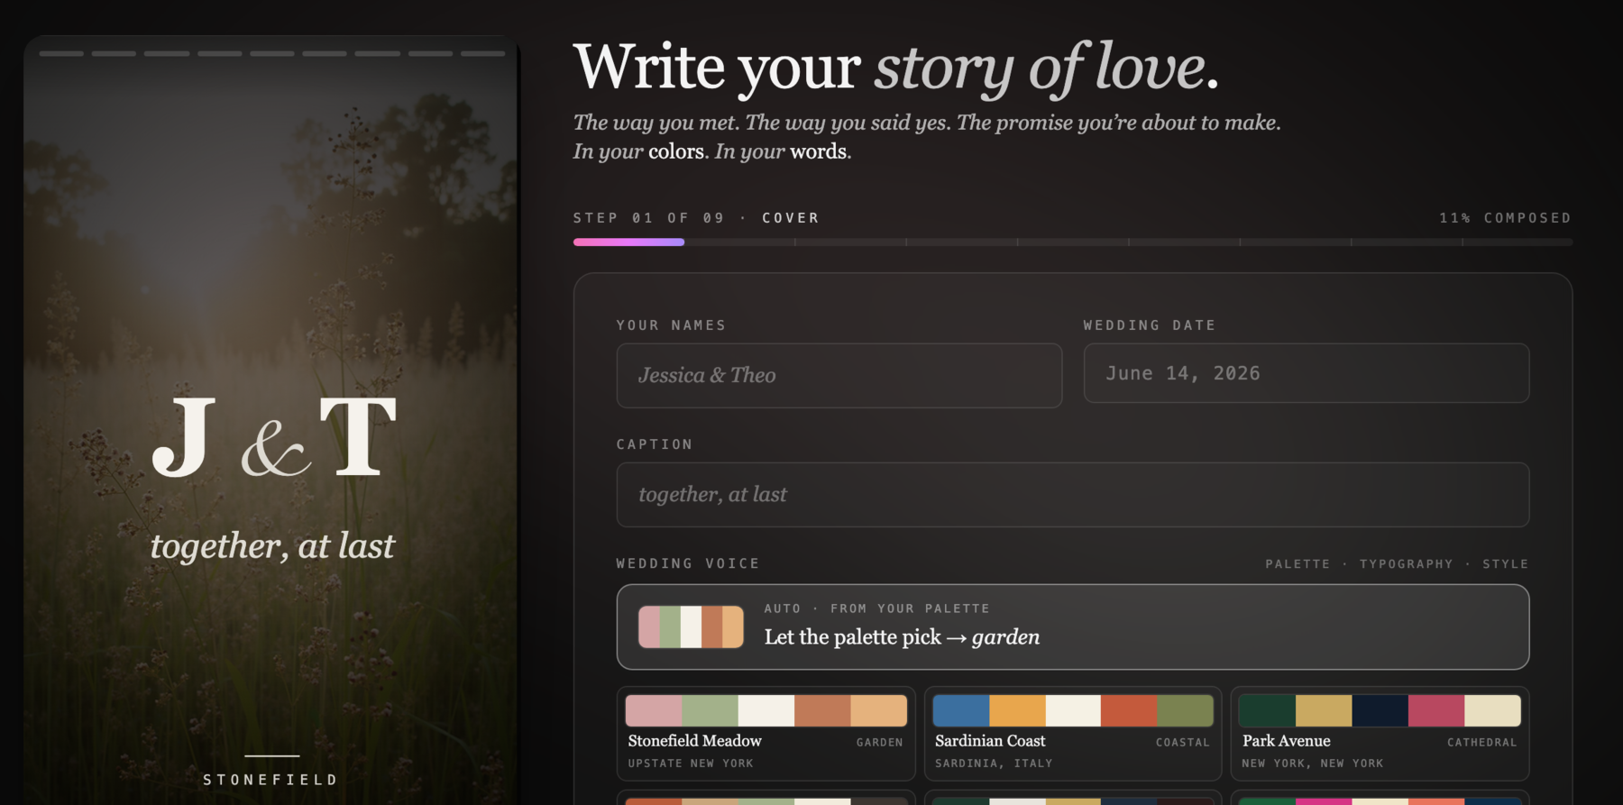Click the auto palette swatch strip
The width and height of the screenshot is (1623, 805).
pyautogui.click(x=691, y=627)
